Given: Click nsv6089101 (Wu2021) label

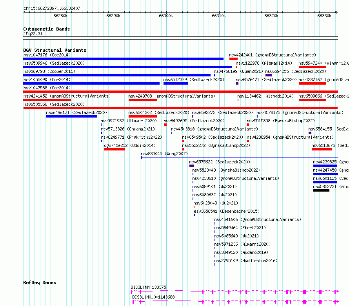Looking at the screenshot, I should point(214,186).
